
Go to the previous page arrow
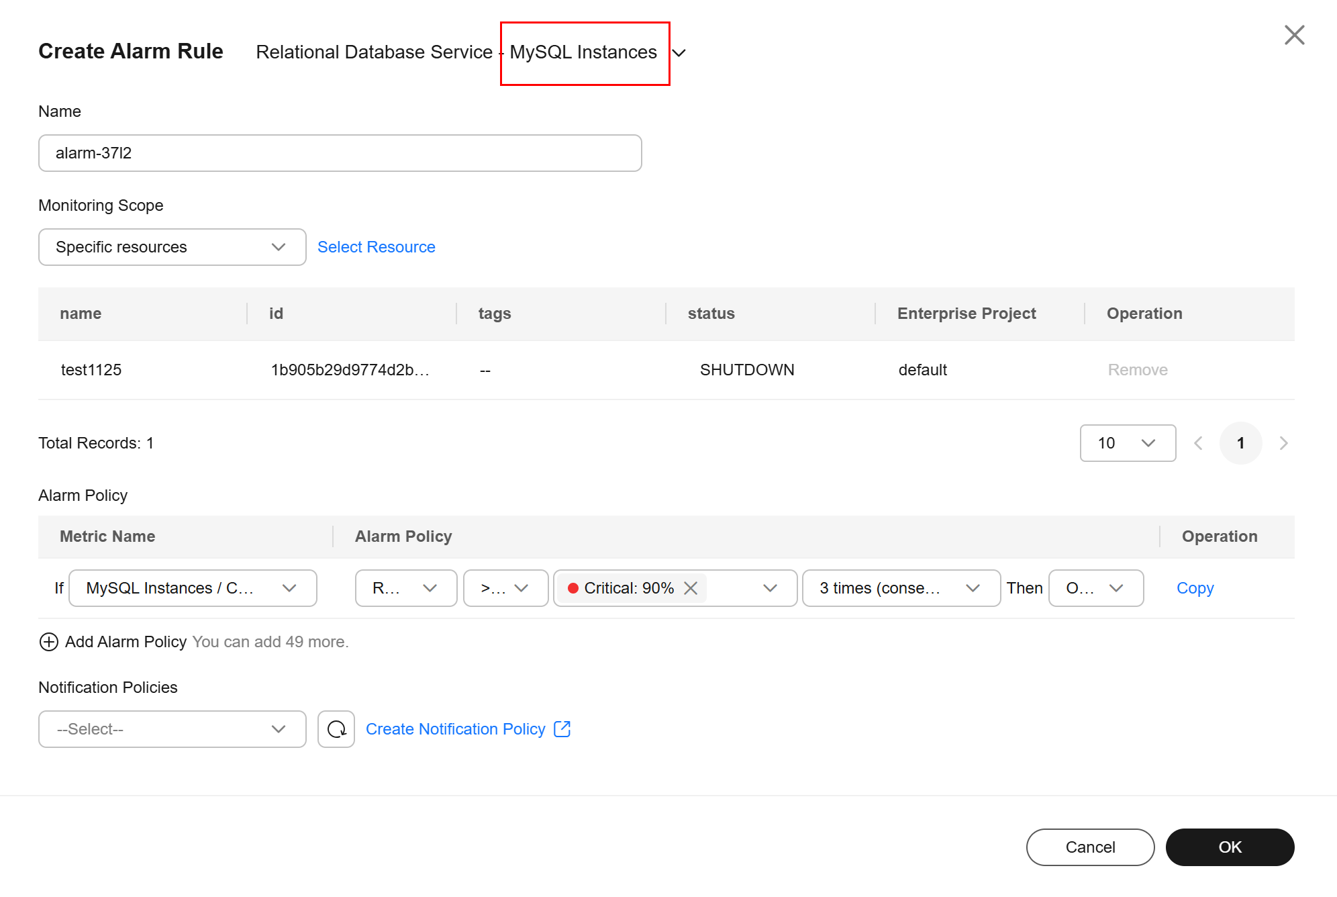pos(1198,443)
